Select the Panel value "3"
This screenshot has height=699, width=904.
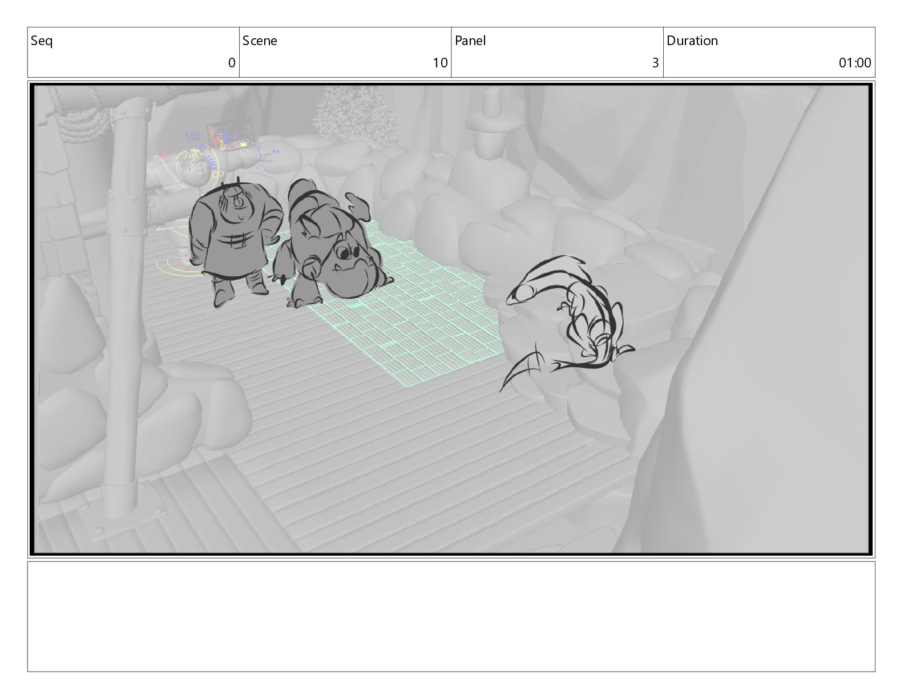[656, 63]
